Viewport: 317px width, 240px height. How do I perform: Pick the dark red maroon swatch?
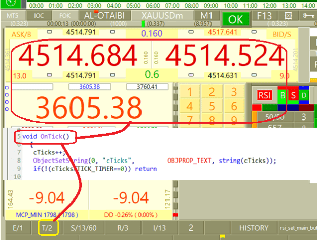306,107
